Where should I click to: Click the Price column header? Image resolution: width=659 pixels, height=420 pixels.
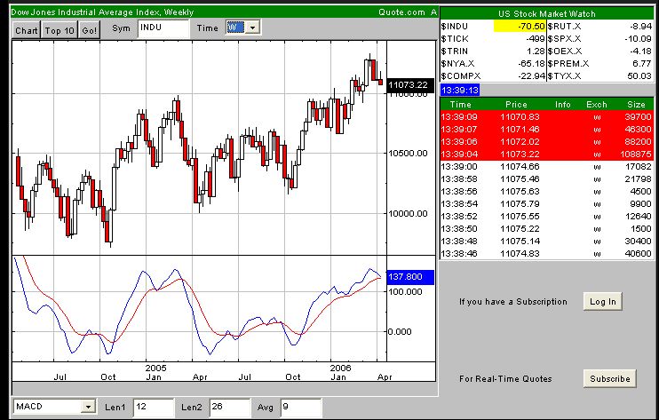516,105
